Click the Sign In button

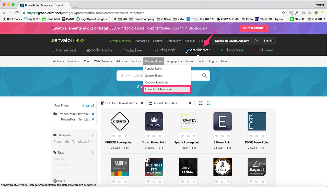click(268, 41)
